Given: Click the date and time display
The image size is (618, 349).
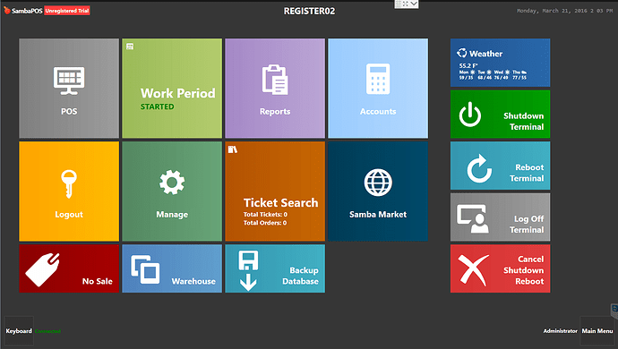Looking at the screenshot, I should point(565,11).
